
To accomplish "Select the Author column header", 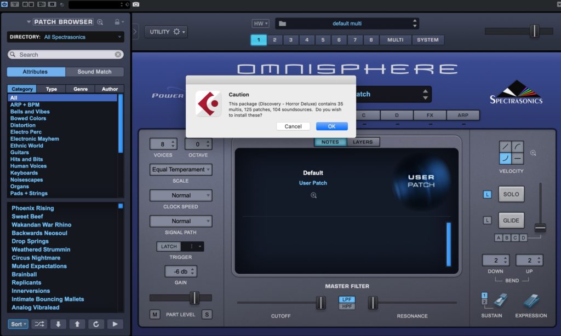I will coord(110,89).
